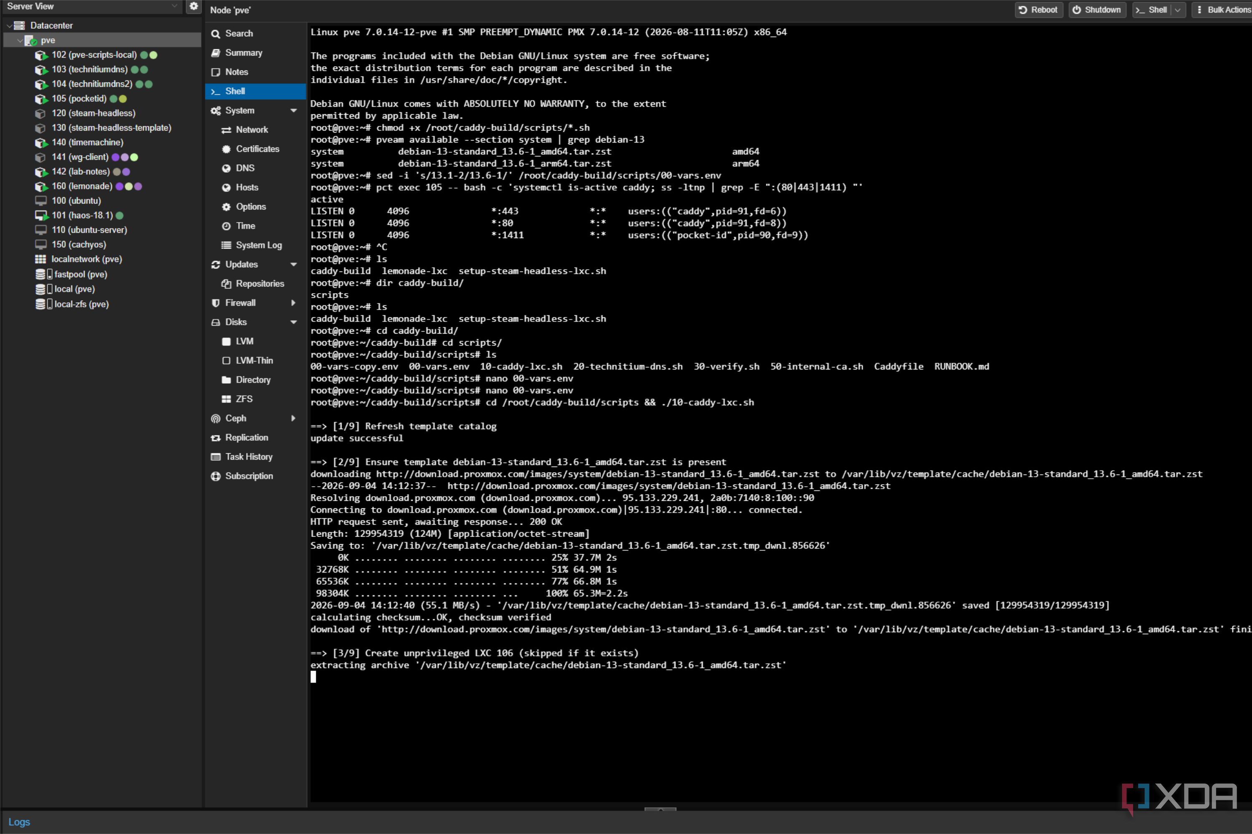Click the Firewall shield icon
This screenshot has width=1252, height=834.
(x=216, y=303)
